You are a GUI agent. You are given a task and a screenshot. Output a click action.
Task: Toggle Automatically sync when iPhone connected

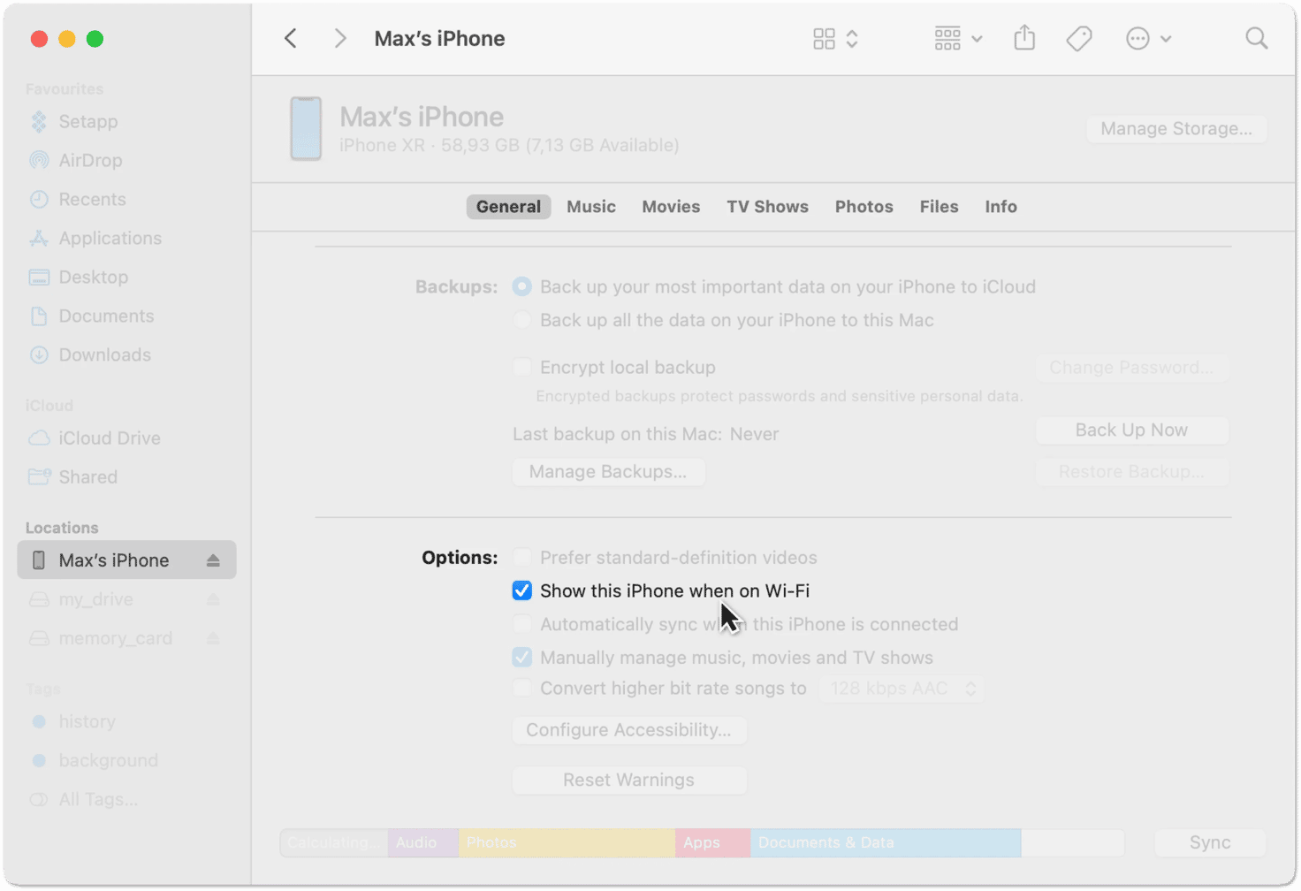pos(522,625)
